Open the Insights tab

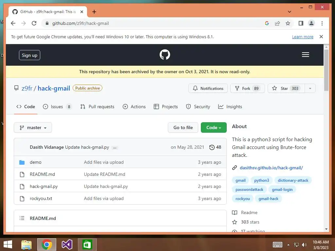230,107
